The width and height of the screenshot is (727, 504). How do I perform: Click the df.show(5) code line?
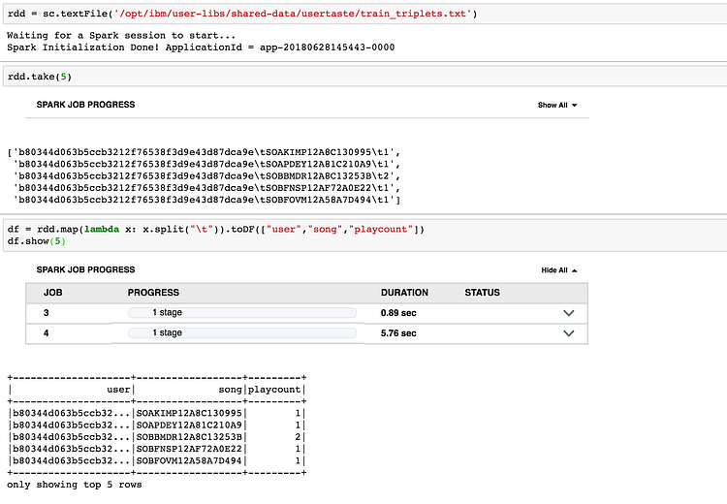pyautogui.click(x=37, y=241)
